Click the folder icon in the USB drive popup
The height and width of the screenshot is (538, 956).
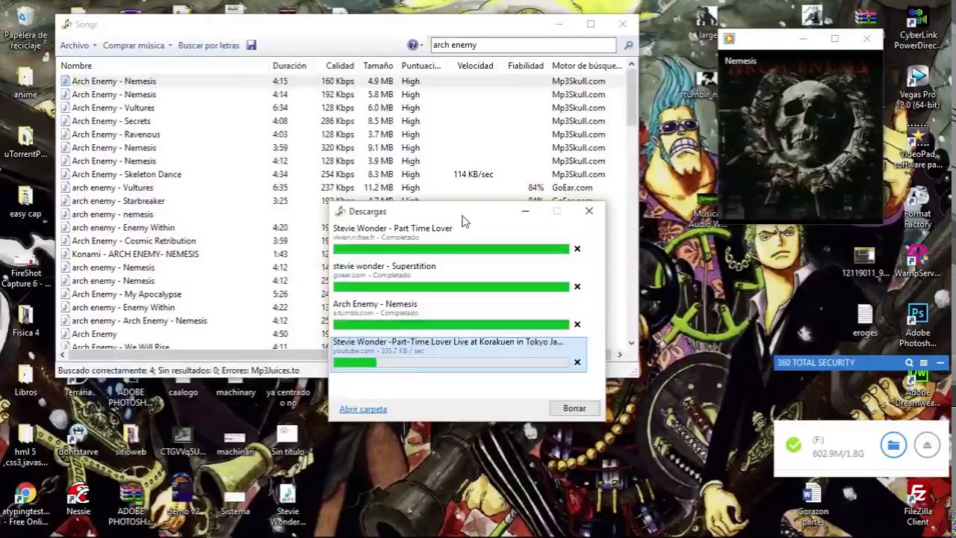click(893, 445)
